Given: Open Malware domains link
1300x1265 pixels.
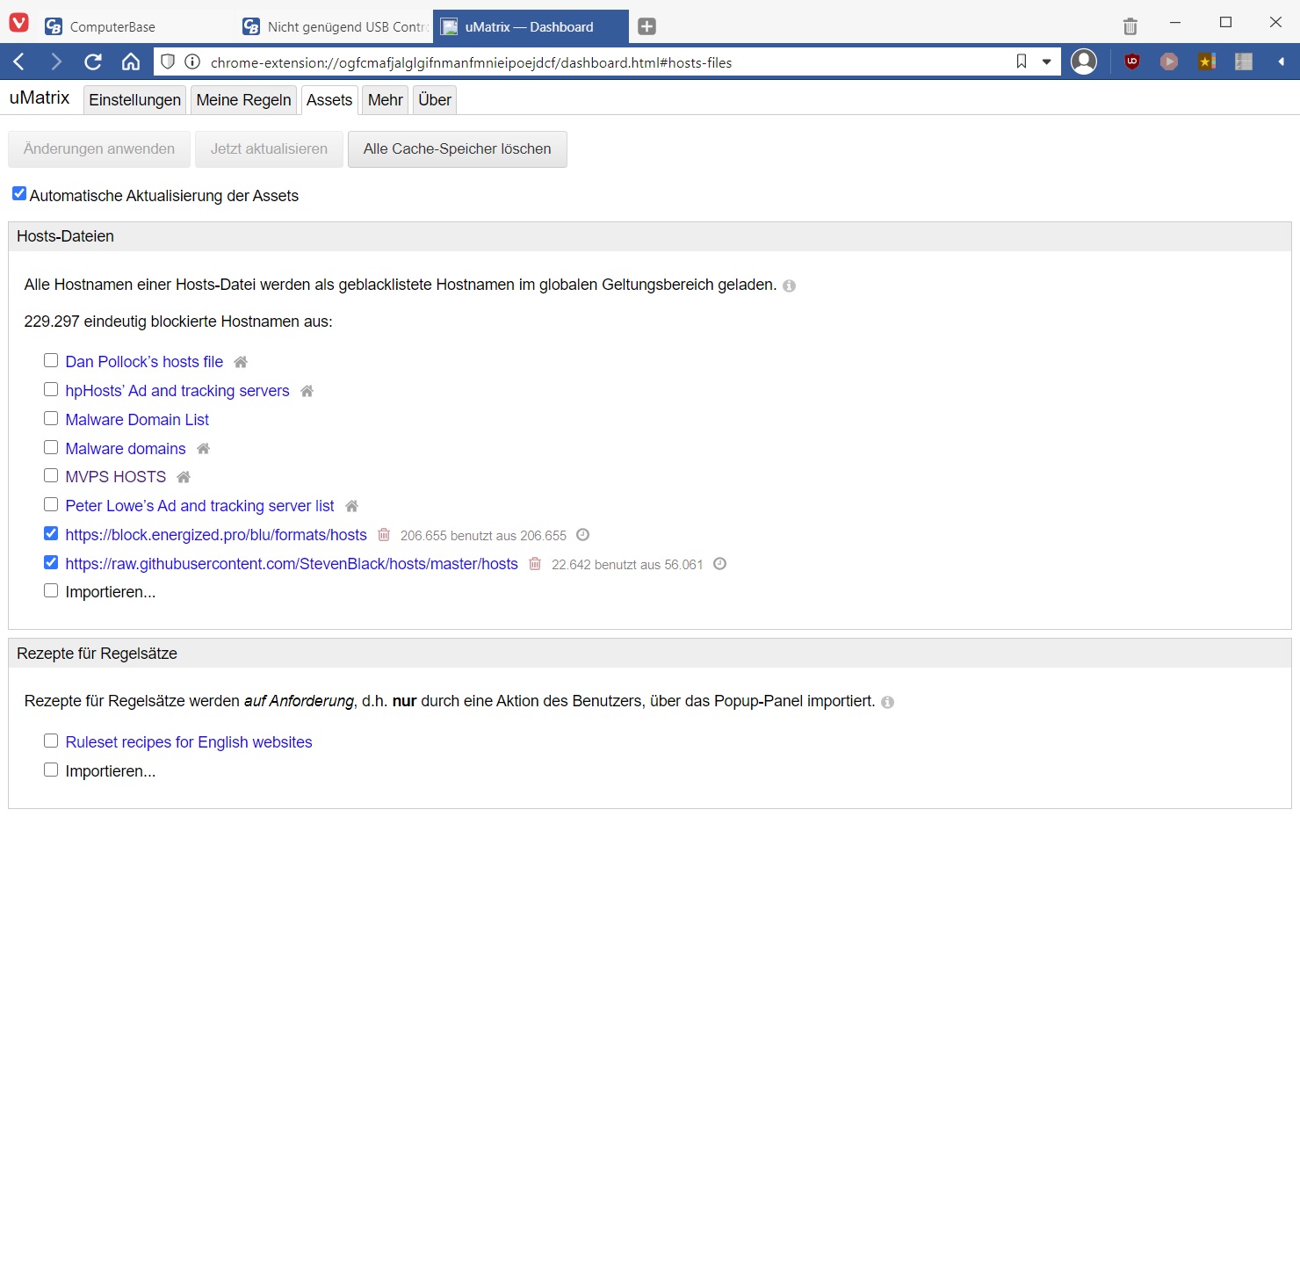Looking at the screenshot, I should tap(126, 449).
